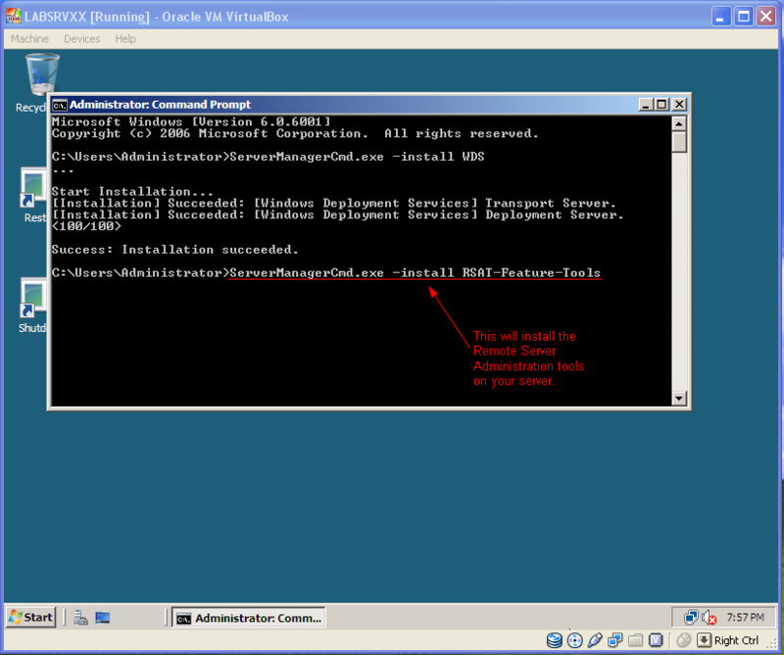Open the Devices menu
The image size is (784, 655).
[81, 39]
